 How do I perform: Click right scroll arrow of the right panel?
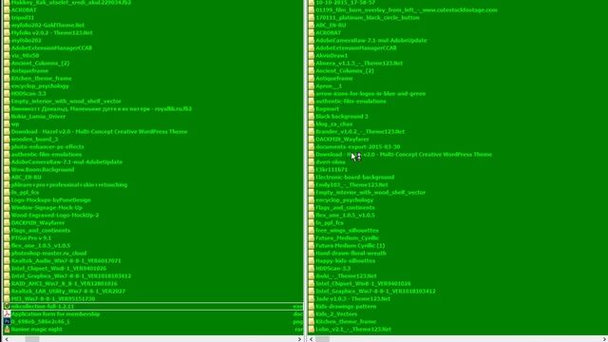pyautogui.click(x=604, y=339)
